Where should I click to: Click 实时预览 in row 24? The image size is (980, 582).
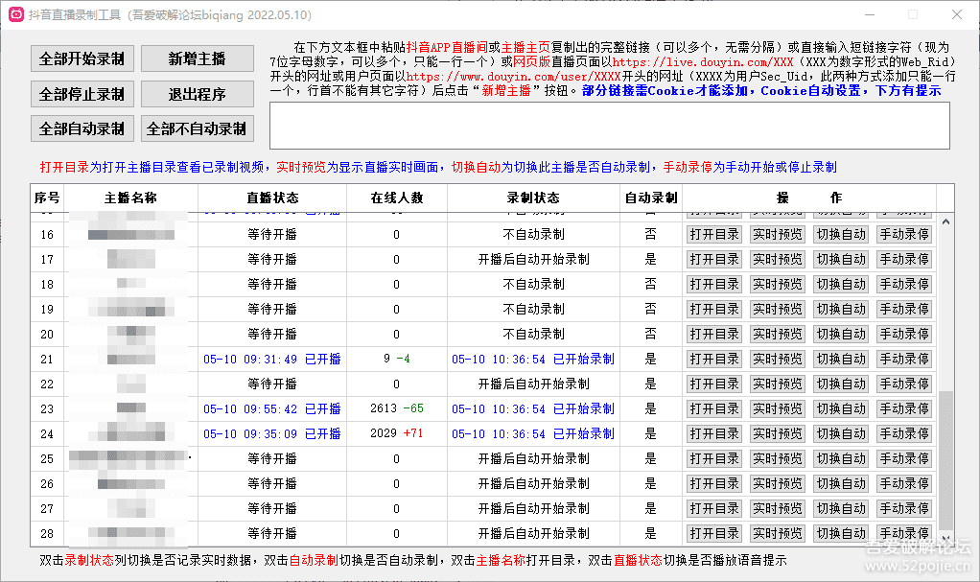[x=777, y=433]
